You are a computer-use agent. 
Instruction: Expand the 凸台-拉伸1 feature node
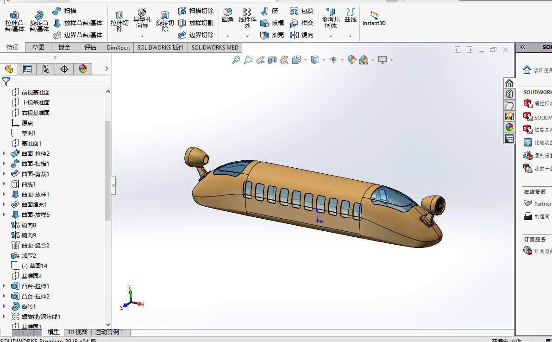[4, 286]
